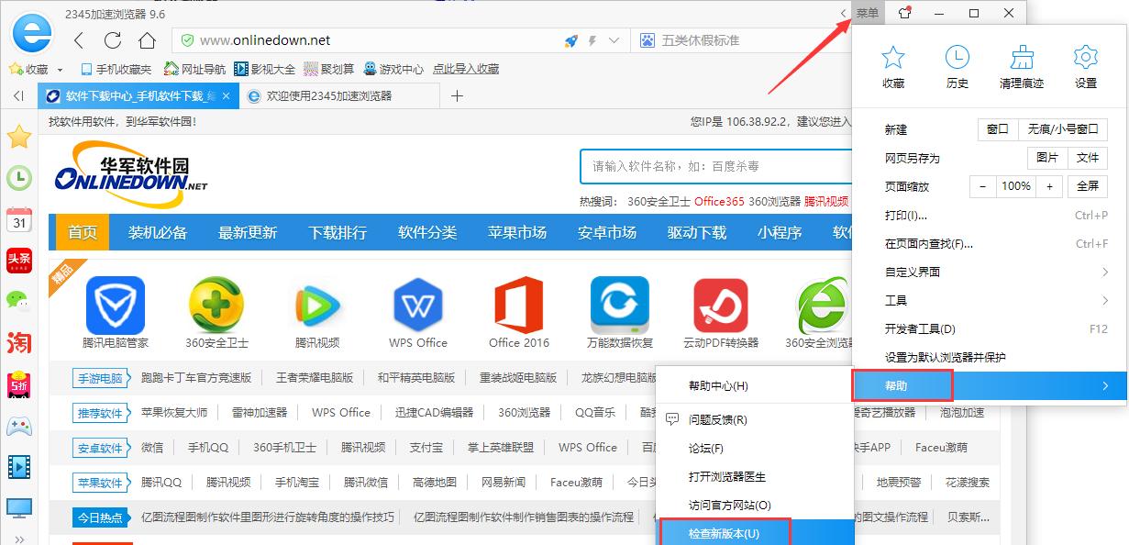Open the skin changer shirt icon

[x=904, y=13]
